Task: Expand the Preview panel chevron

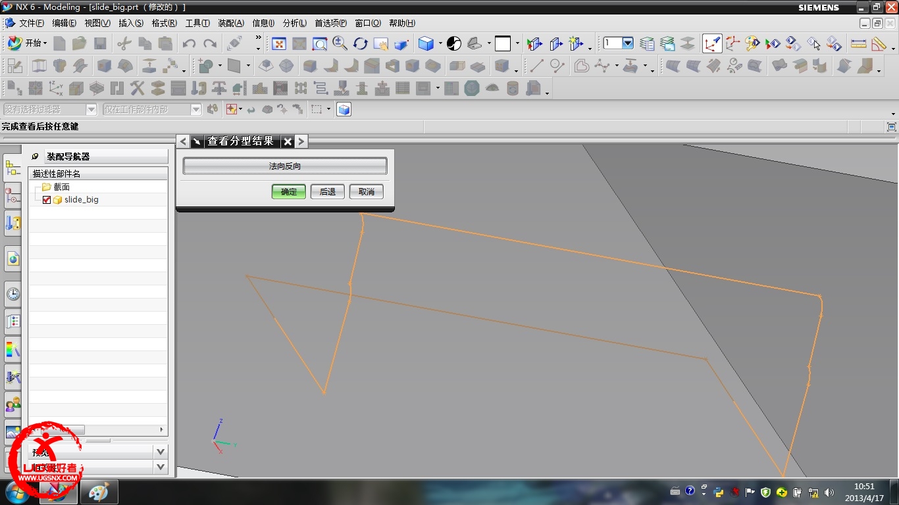Action: click(x=161, y=452)
